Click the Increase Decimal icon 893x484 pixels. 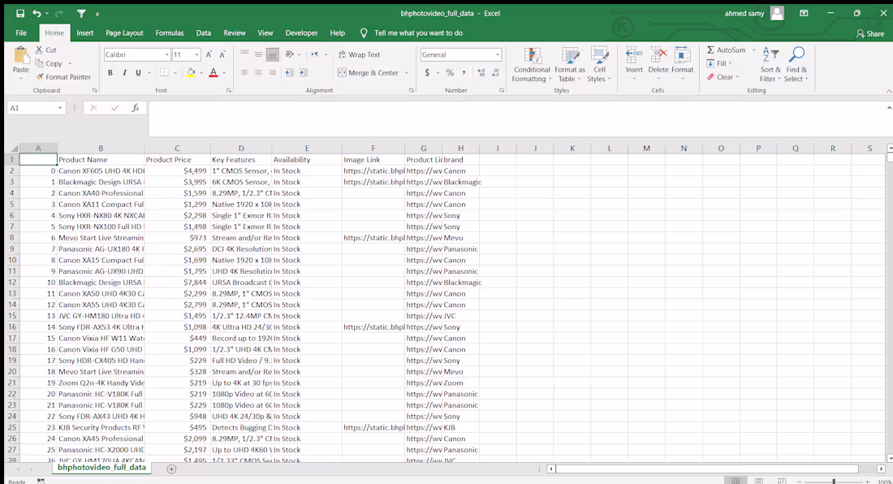[480, 74]
